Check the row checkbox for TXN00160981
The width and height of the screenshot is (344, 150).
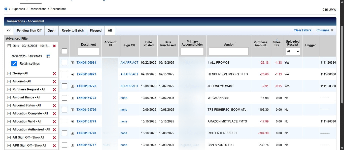[64, 62]
